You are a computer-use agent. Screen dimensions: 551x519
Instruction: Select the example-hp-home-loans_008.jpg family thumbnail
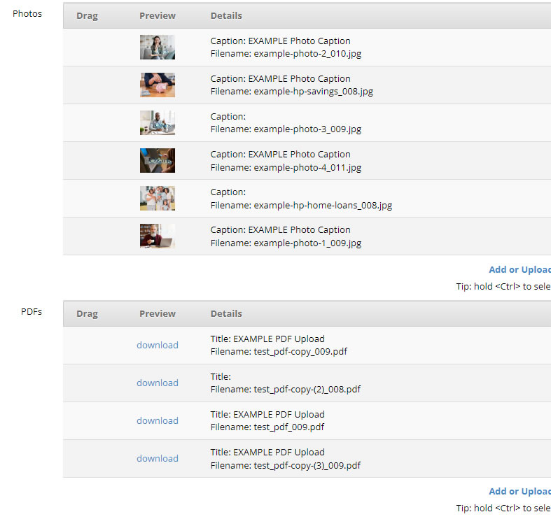coord(157,198)
